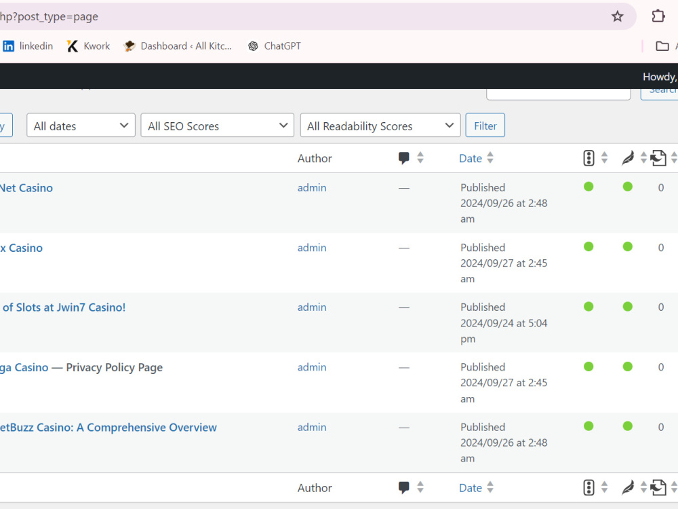The image size is (678, 509).
Task: Open the All dates dropdown
Action: click(x=81, y=126)
